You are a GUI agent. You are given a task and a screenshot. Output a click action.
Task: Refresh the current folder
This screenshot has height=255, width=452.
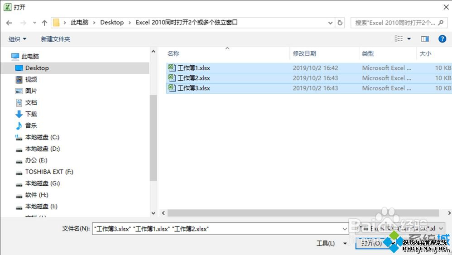pyautogui.click(x=340, y=23)
